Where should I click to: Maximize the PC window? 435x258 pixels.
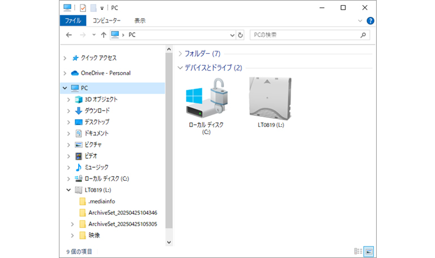point(343,8)
